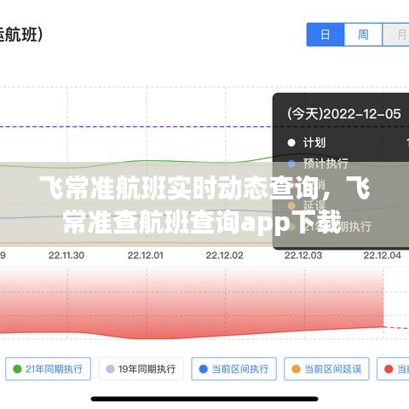The width and height of the screenshot is (409, 409).
Task: Click the 22.11.30 date axis label
Action: click(x=66, y=256)
